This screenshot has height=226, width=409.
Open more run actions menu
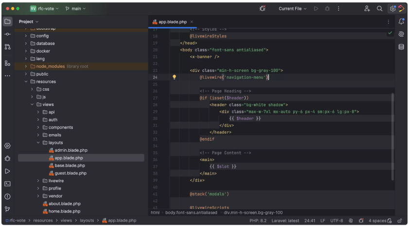(338, 9)
